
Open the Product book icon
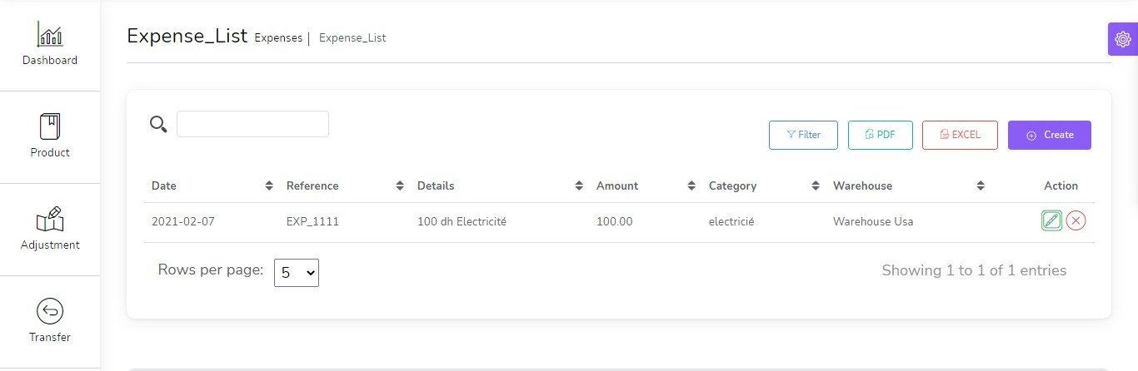click(x=50, y=126)
